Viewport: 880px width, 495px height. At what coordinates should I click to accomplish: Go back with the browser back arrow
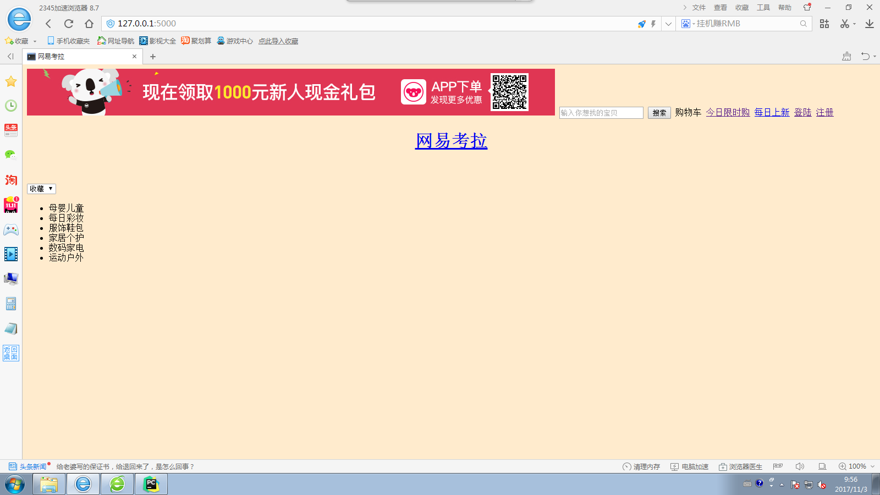tap(48, 24)
